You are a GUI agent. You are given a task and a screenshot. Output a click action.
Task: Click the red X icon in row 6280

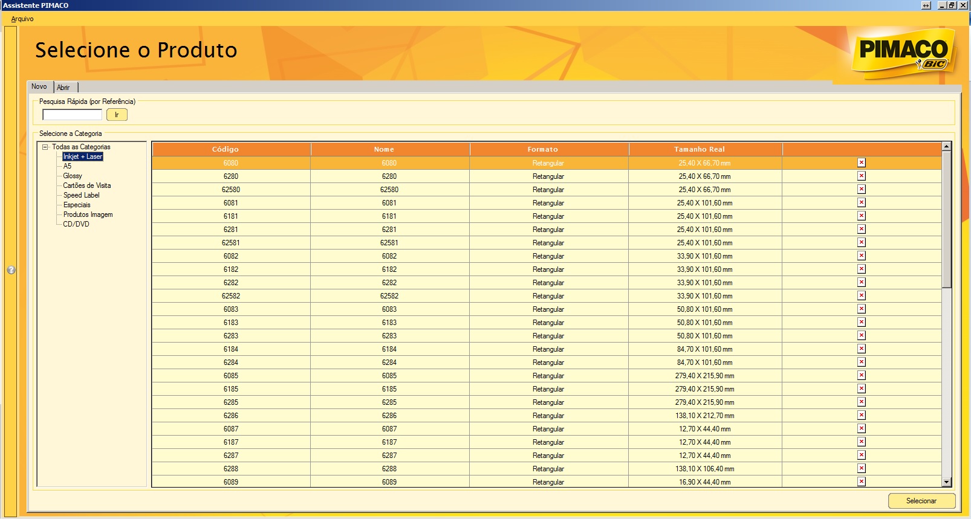click(862, 176)
